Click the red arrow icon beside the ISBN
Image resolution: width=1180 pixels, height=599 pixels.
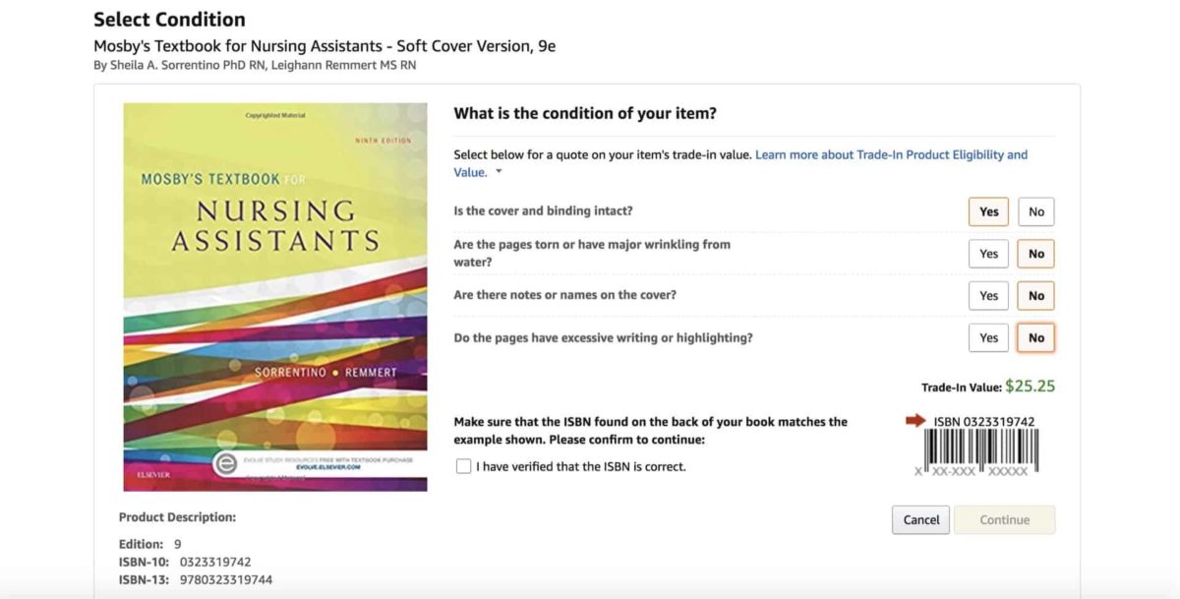pyautogui.click(x=915, y=421)
